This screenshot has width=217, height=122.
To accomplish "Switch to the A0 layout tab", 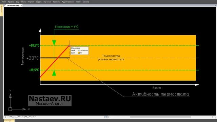I will point(33,117).
